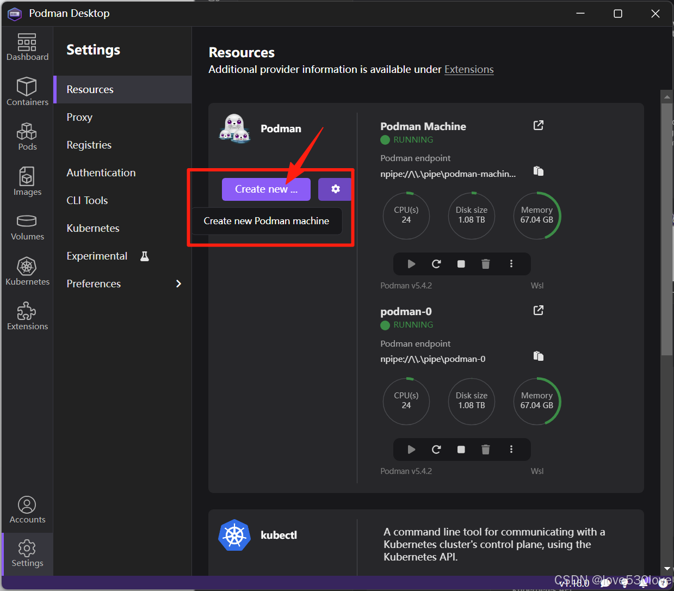Copy the Podman Machine endpoint
Screen dimensions: 674x591
pyautogui.click(x=539, y=171)
